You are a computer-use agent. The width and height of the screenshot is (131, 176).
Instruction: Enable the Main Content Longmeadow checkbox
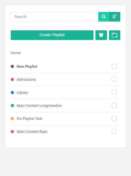(114, 105)
